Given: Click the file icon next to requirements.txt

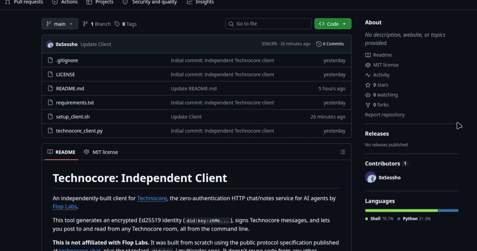Looking at the screenshot, I should tap(50, 102).
